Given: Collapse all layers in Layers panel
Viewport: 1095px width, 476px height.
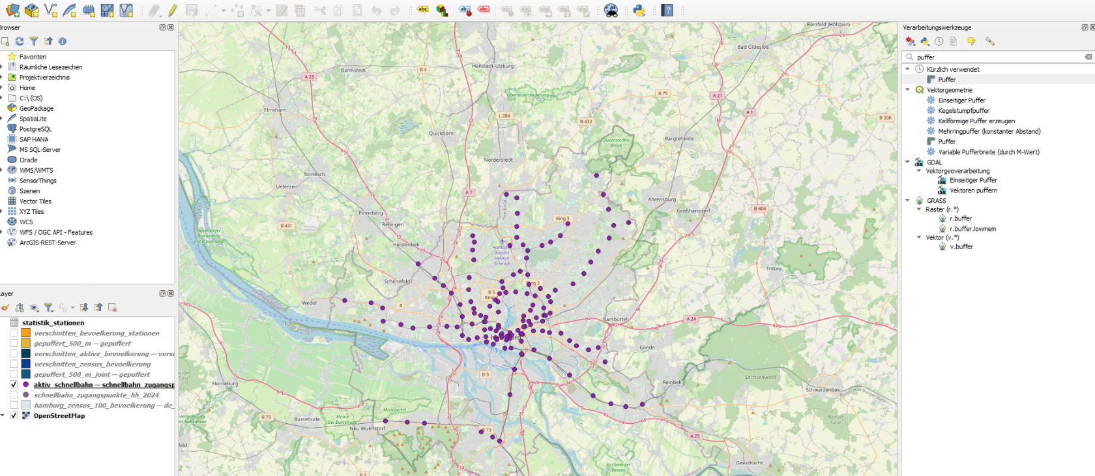Looking at the screenshot, I should point(98,307).
